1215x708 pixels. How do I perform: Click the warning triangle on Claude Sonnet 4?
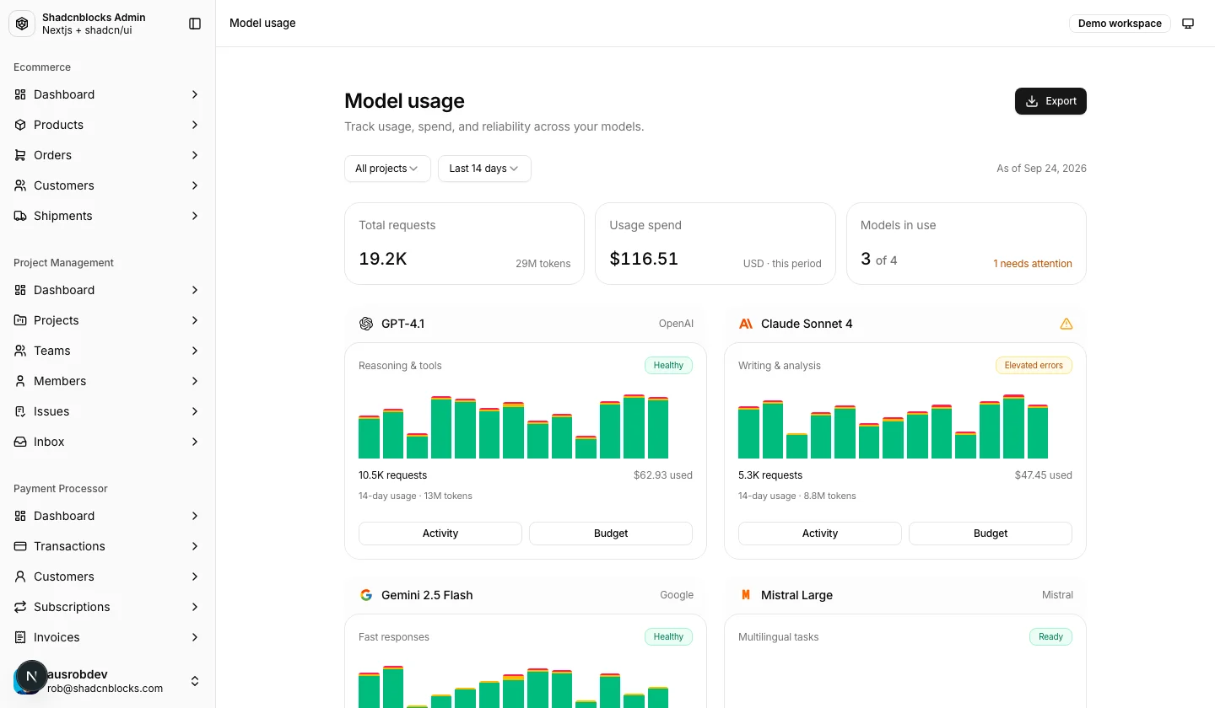click(1066, 324)
